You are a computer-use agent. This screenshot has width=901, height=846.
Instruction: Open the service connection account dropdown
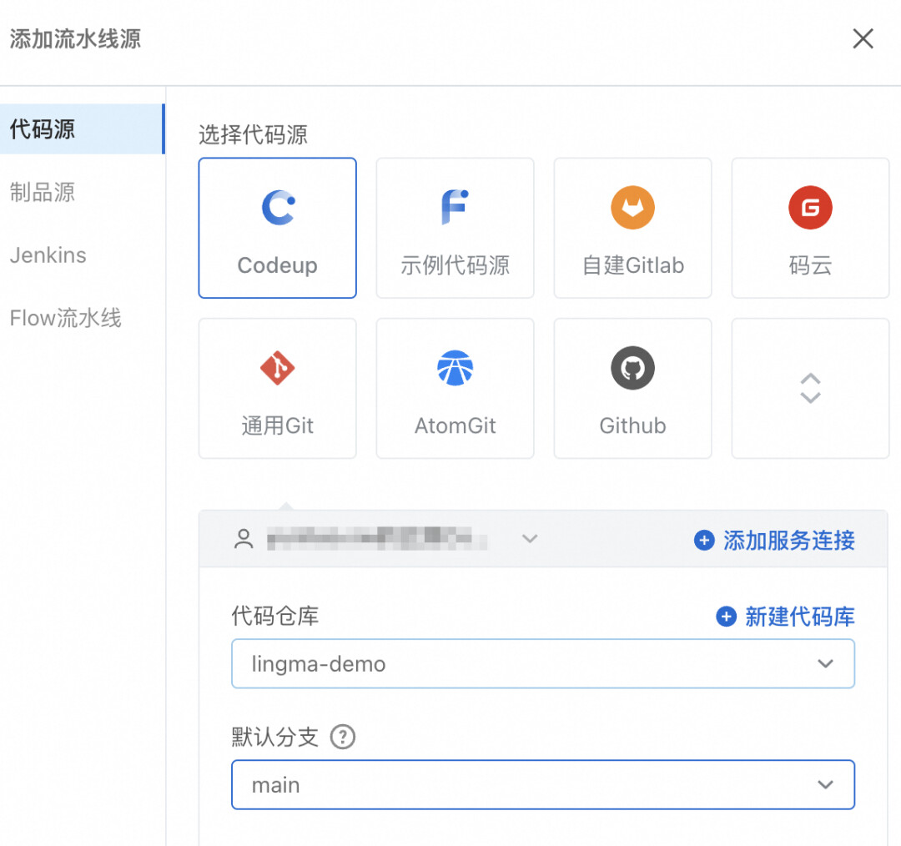pos(529,540)
